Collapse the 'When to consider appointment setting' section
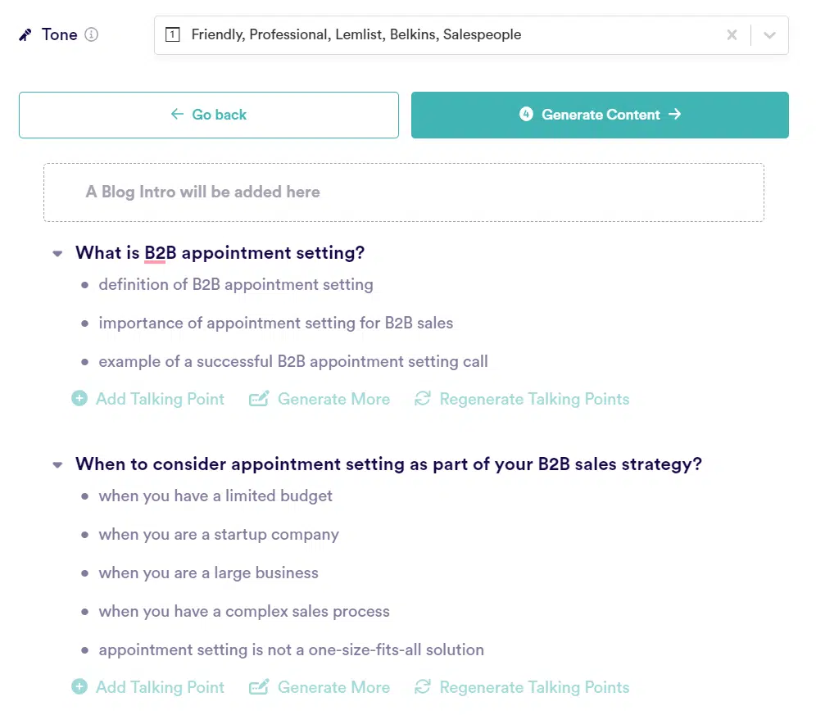Viewport: 816px width, 715px height. [x=57, y=465]
